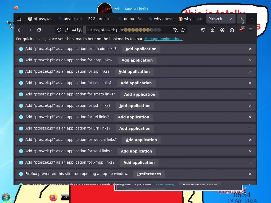Open pop-up blocker Preferences button
The image size is (271, 203).
tap(149, 174)
